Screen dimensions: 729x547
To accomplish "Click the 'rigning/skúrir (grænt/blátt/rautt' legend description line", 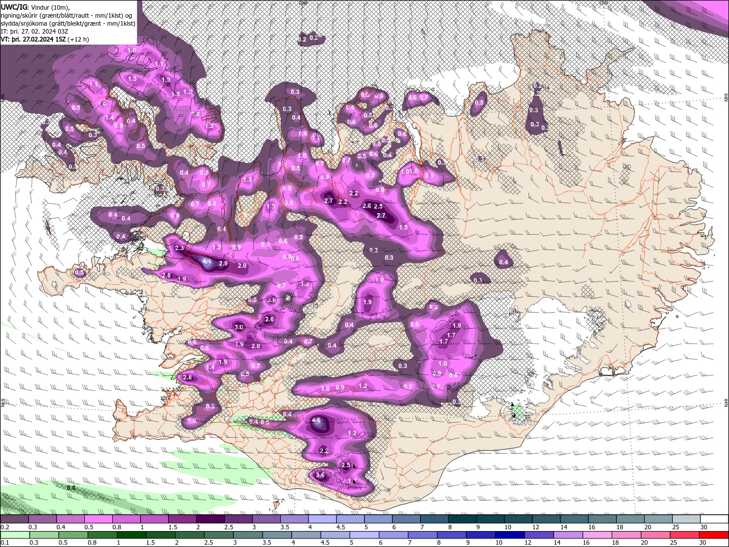I will [x=67, y=15].
